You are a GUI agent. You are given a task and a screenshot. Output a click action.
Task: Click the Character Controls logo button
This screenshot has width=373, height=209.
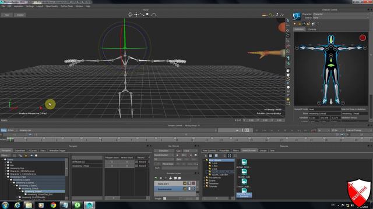[x=297, y=16]
